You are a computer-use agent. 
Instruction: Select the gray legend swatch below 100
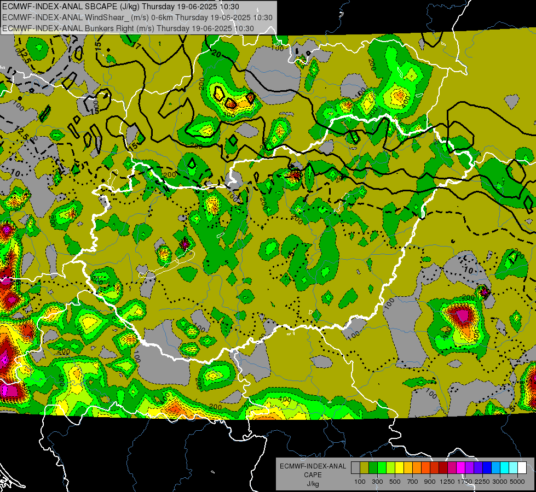(x=355, y=468)
